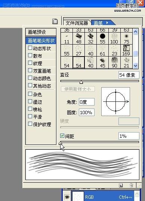Switch to the 文件浏览器 tab

pyautogui.click(x=77, y=23)
